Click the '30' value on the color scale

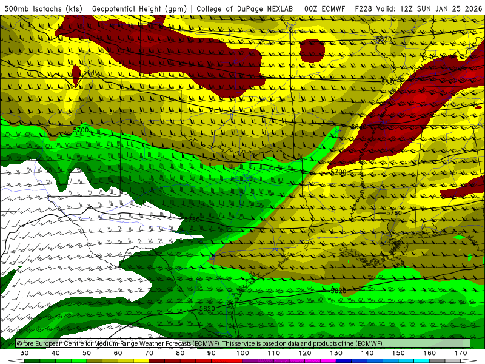coord(24,353)
